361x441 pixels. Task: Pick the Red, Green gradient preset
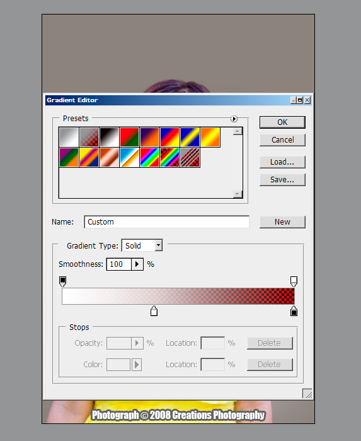[x=130, y=138]
